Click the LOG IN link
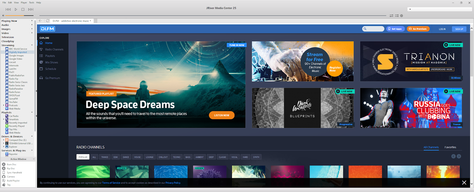 point(442,29)
